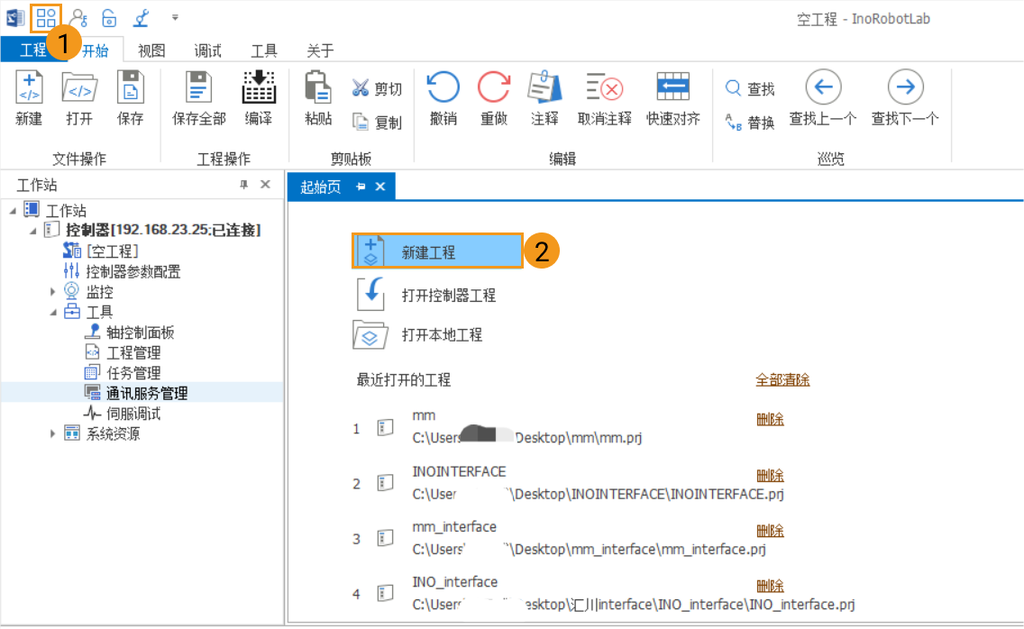Open the quick access toolbar dropdown arrow

(x=174, y=17)
